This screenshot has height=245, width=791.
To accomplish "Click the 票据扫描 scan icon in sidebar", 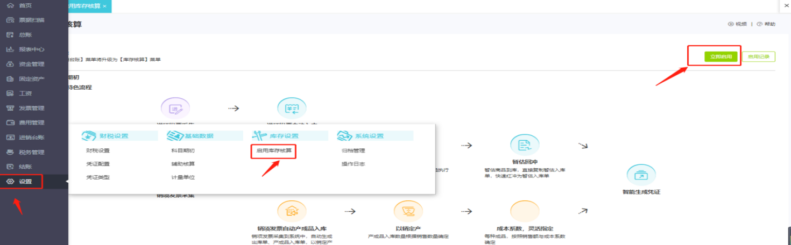I will tap(9, 20).
